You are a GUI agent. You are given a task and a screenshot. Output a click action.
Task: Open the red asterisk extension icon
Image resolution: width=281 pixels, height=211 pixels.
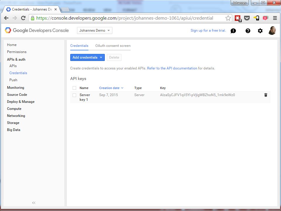coord(238,18)
